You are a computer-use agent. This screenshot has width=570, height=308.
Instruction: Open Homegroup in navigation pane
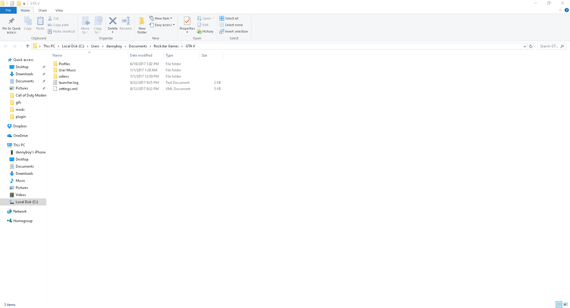point(23,221)
